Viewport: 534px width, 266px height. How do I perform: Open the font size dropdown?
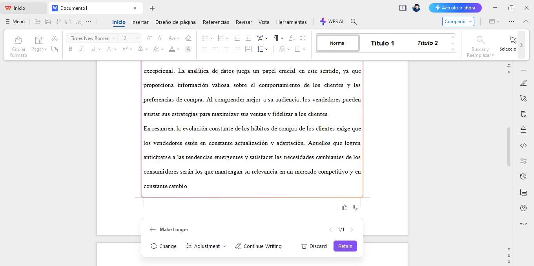point(137,38)
